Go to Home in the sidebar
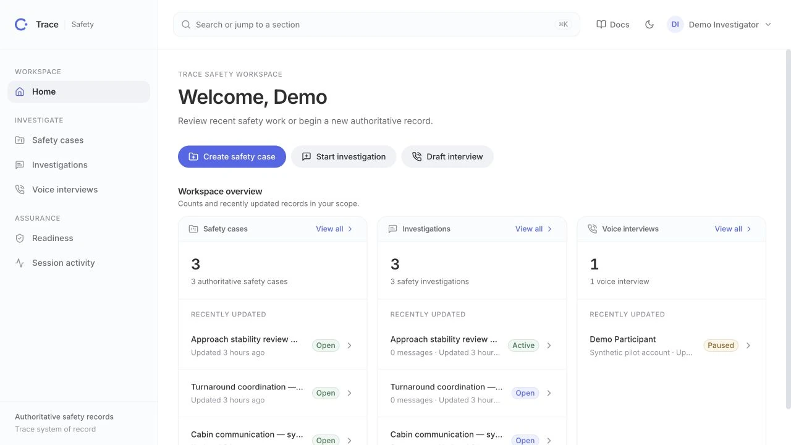 79,91
